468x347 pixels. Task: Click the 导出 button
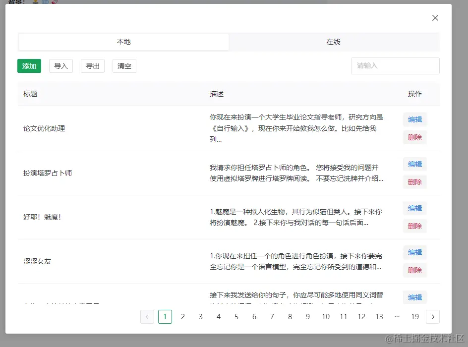93,66
